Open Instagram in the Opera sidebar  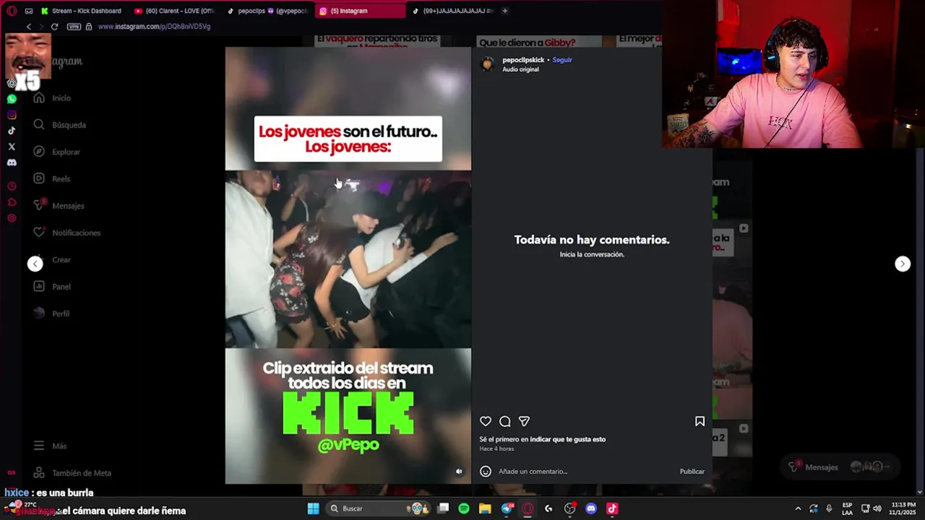(12, 115)
